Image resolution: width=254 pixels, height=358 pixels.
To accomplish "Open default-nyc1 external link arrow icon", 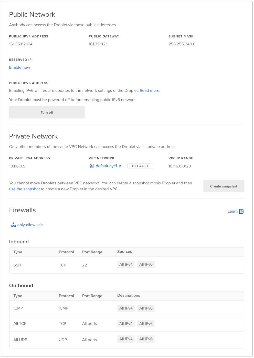I will tap(120, 166).
